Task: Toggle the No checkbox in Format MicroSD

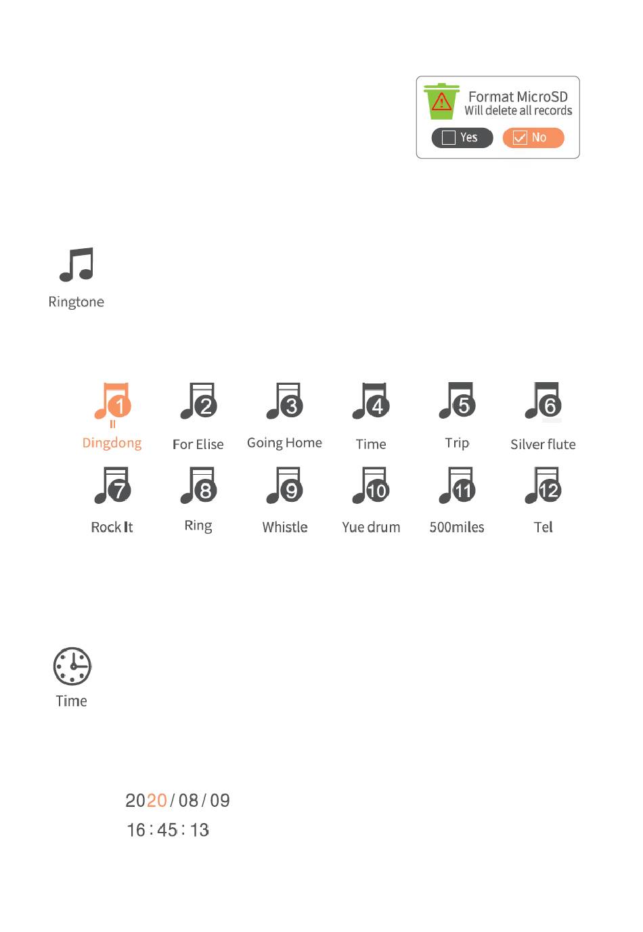Action: coord(520,138)
